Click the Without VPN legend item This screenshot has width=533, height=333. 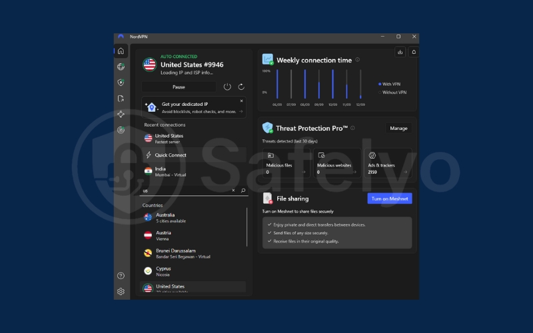(392, 92)
